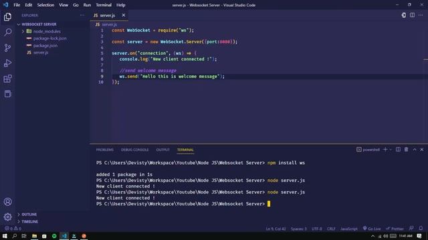Open the Manage gear icon
The width and height of the screenshot is (428, 240).
(x=7, y=217)
